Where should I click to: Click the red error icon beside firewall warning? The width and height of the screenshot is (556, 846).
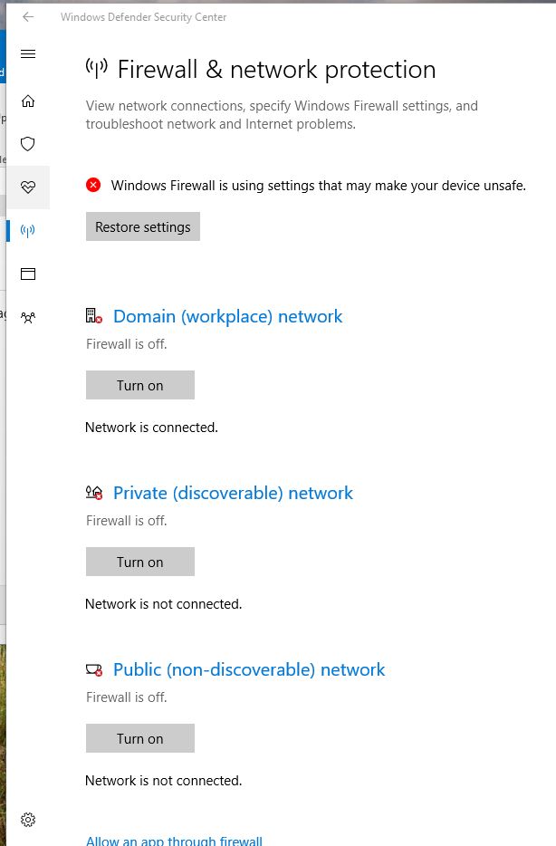click(93, 186)
